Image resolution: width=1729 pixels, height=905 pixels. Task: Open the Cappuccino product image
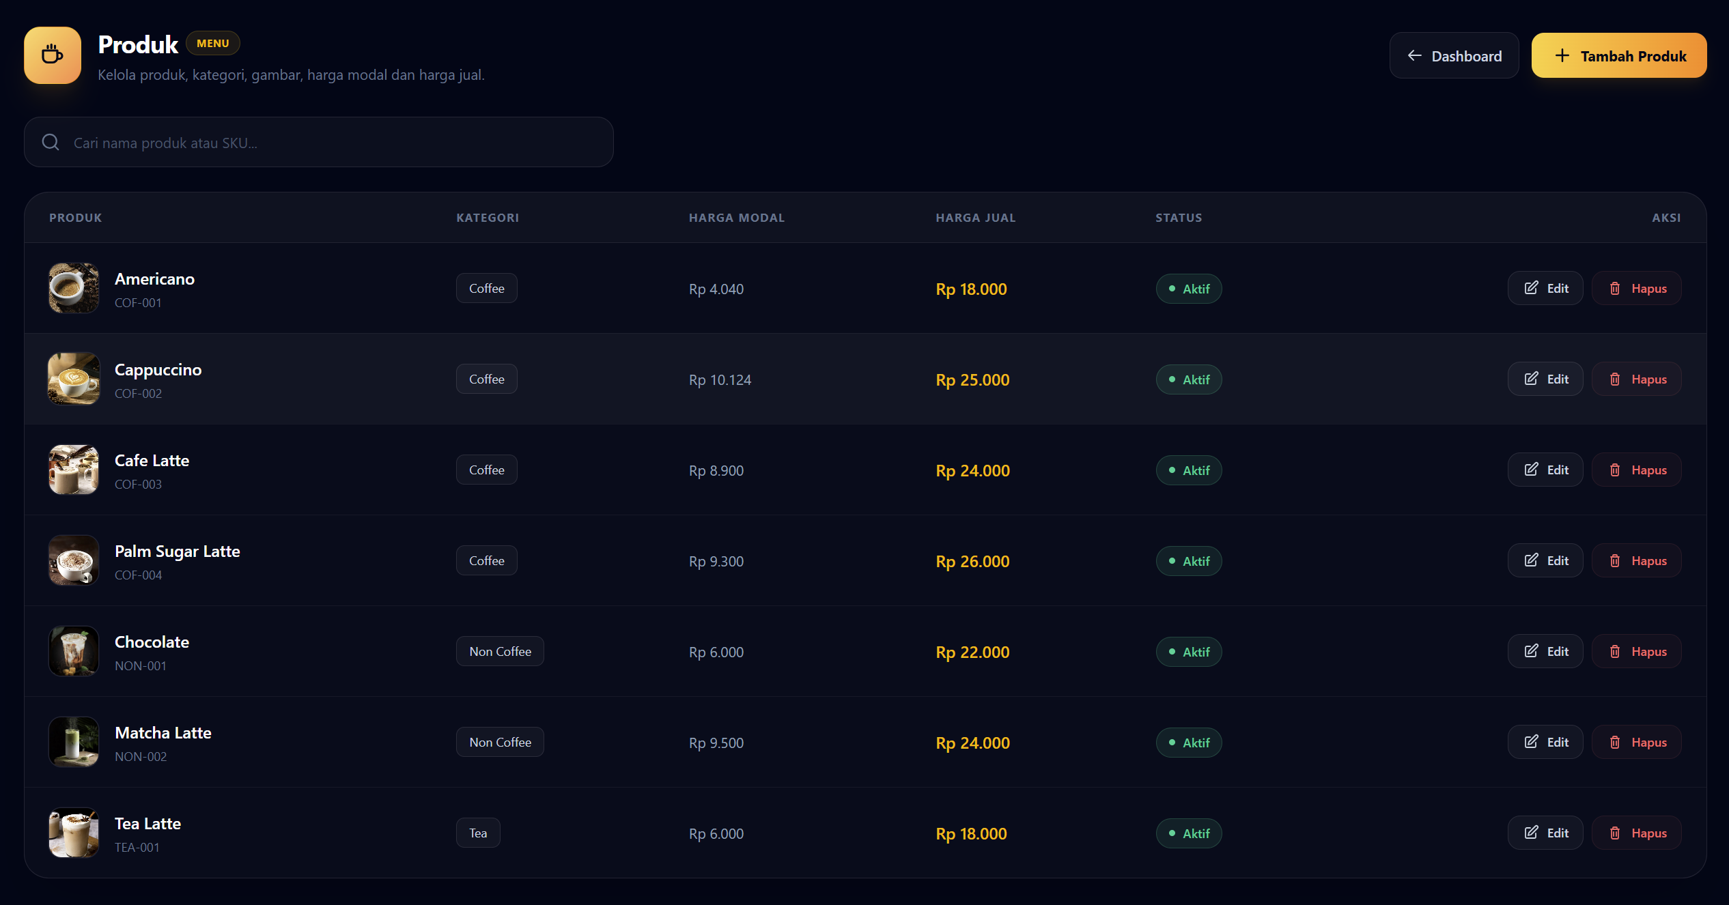74,379
